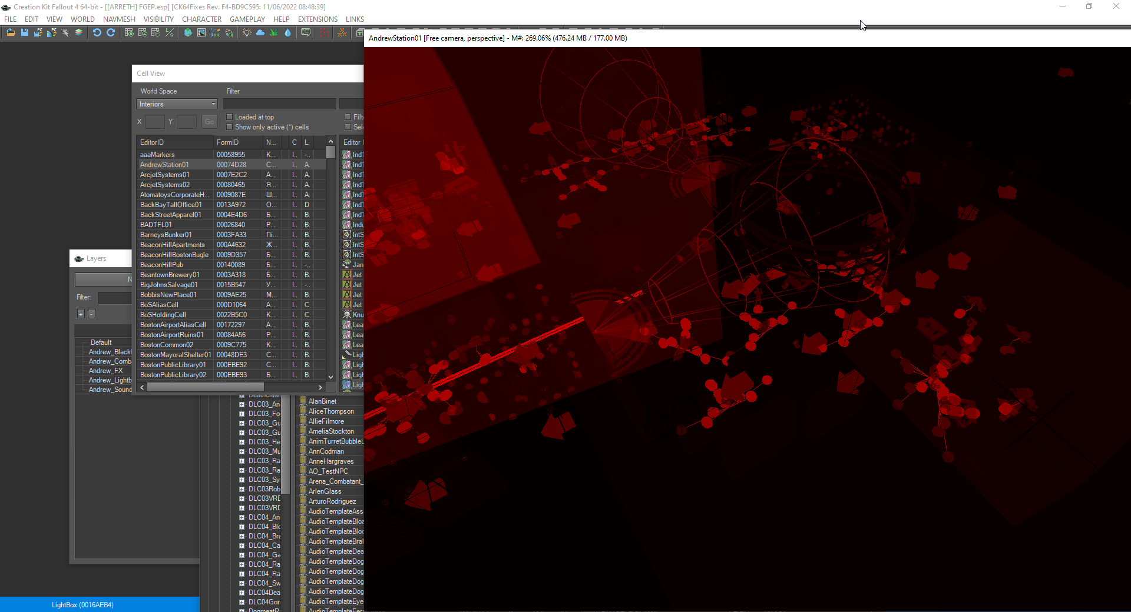Select ArturoRodriguez in object list
Screen dimensions: 1131x612
pos(332,501)
